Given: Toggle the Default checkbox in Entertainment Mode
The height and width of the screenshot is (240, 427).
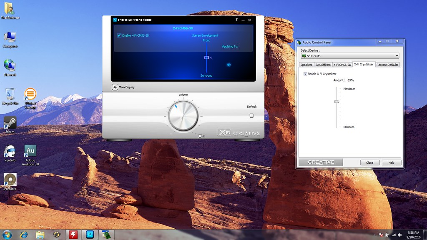Looking at the screenshot, I should 251,116.
